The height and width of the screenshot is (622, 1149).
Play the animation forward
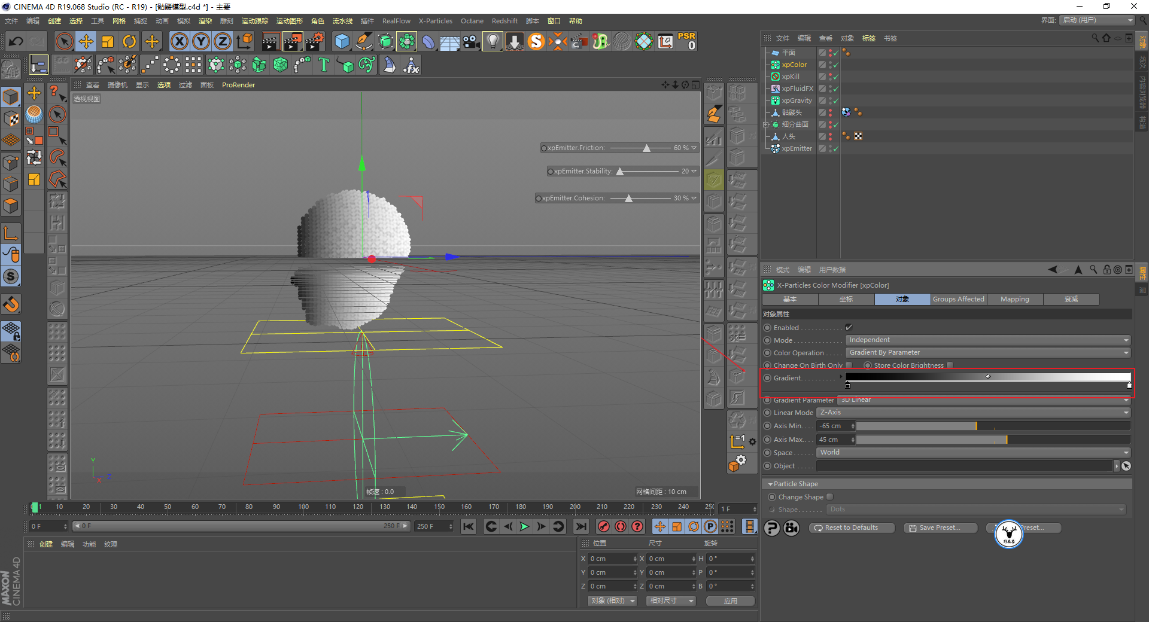[x=524, y=526]
